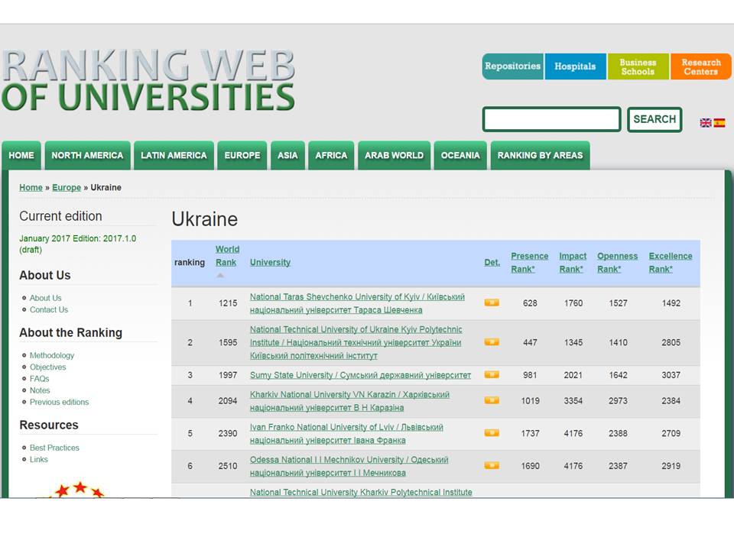Viewport: 734px width, 550px height.
Task: Sort table by World Rank column
Action: coord(227,256)
